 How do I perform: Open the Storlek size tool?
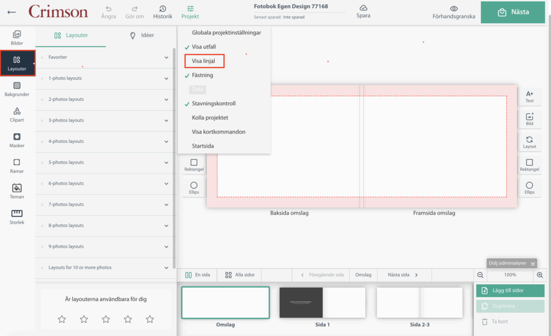tap(17, 216)
